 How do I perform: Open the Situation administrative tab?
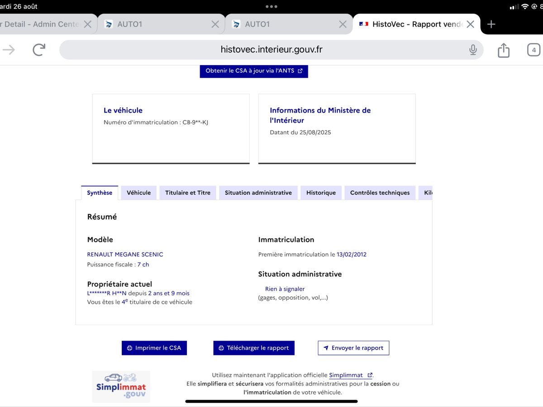258,193
